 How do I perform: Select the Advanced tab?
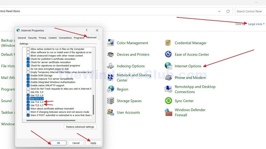point(91,37)
